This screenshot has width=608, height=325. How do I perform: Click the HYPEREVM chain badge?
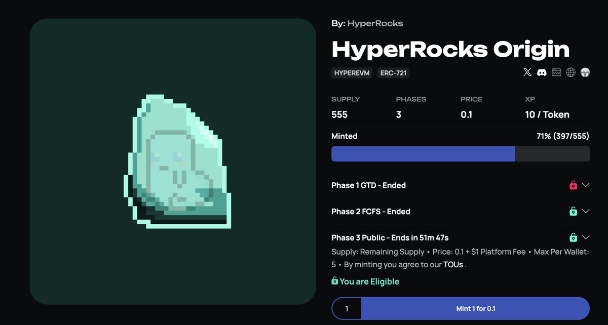tap(352, 73)
